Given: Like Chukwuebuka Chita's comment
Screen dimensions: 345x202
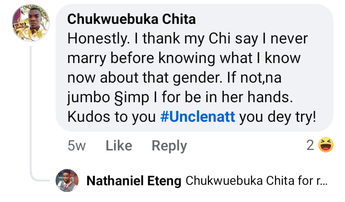Looking at the screenshot, I should pyautogui.click(x=118, y=146).
